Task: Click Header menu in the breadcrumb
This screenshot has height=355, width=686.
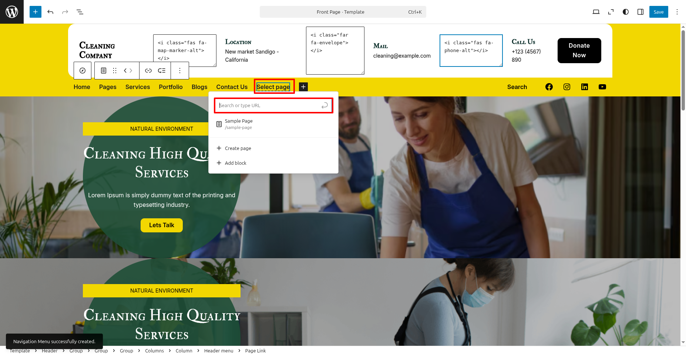Action: 219,351
